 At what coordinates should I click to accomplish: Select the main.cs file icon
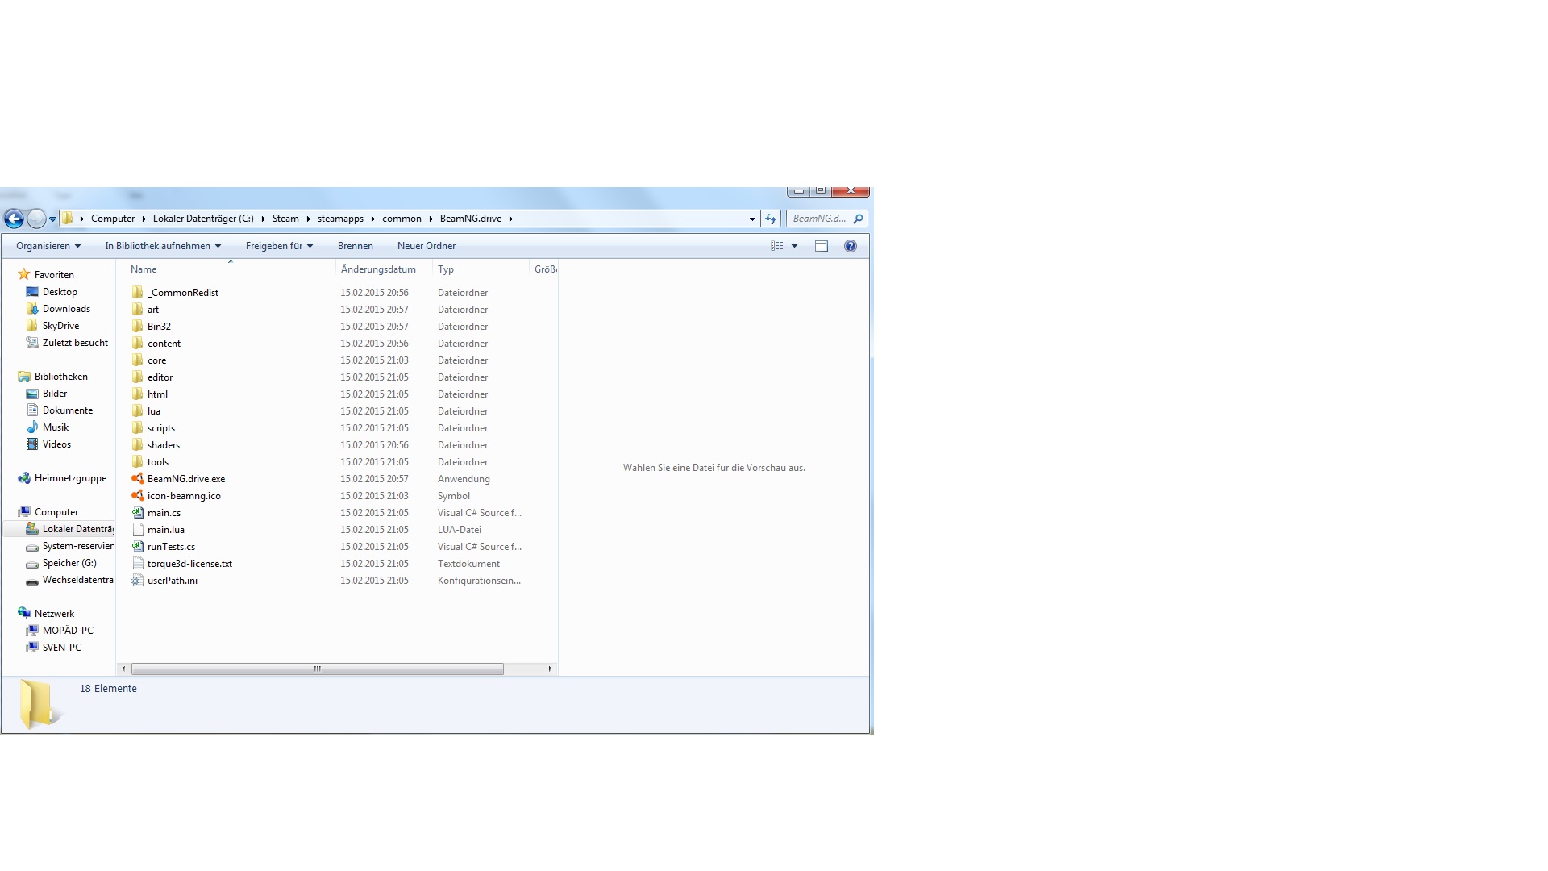[137, 512]
